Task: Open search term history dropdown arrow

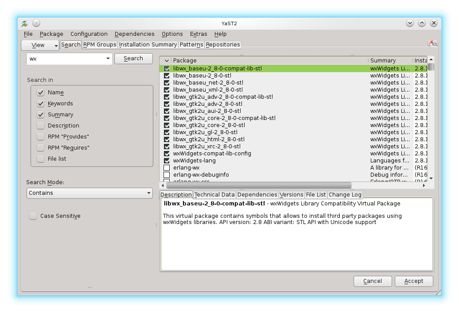Action: [x=108, y=58]
